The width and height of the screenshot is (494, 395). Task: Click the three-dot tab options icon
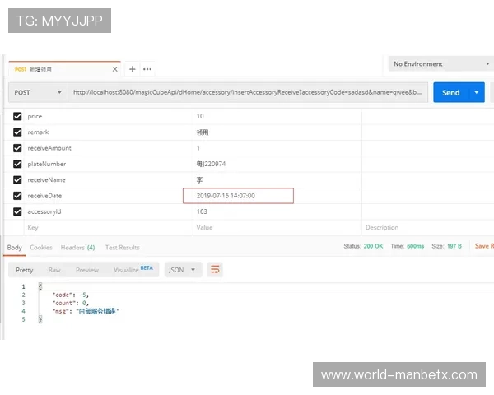click(x=147, y=69)
